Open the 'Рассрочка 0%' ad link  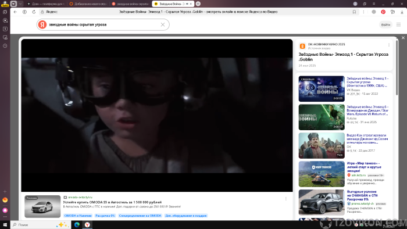pos(105,216)
